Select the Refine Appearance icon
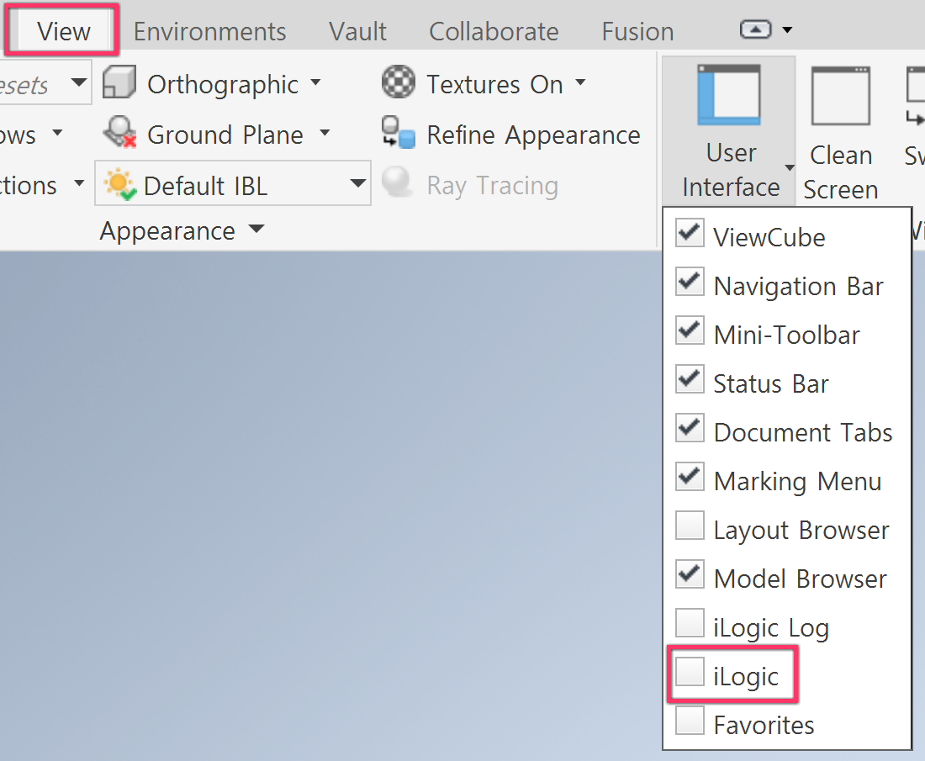Image resolution: width=925 pixels, height=761 pixels. tap(397, 134)
